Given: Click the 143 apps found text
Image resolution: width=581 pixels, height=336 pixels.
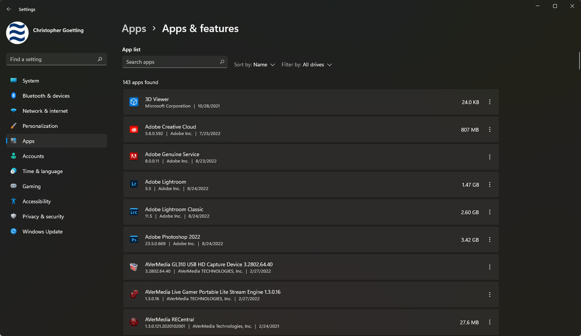Looking at the screenshot, I should coord(141,82).
